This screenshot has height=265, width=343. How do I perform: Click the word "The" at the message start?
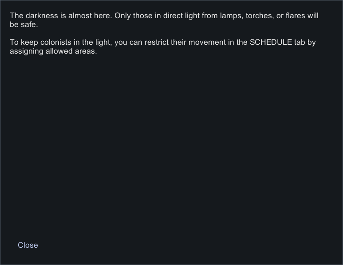point(16,16)
